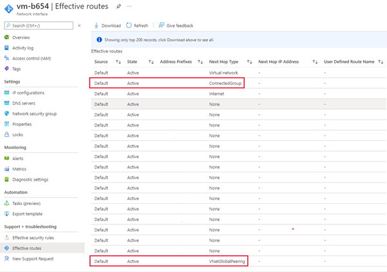Sort by the Address Prefixes column arrows

(x=201, y=62)
